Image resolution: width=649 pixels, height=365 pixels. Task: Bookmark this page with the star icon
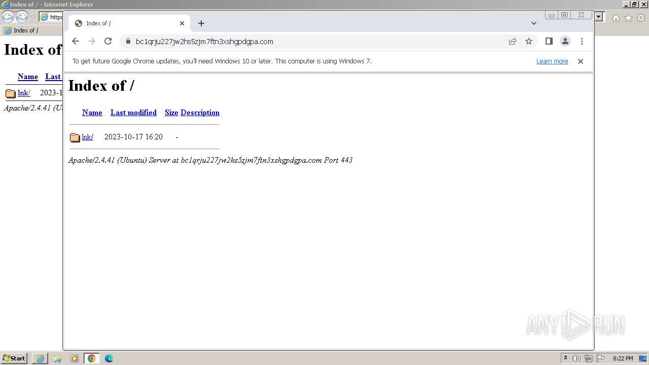click(x=529, y=41)
